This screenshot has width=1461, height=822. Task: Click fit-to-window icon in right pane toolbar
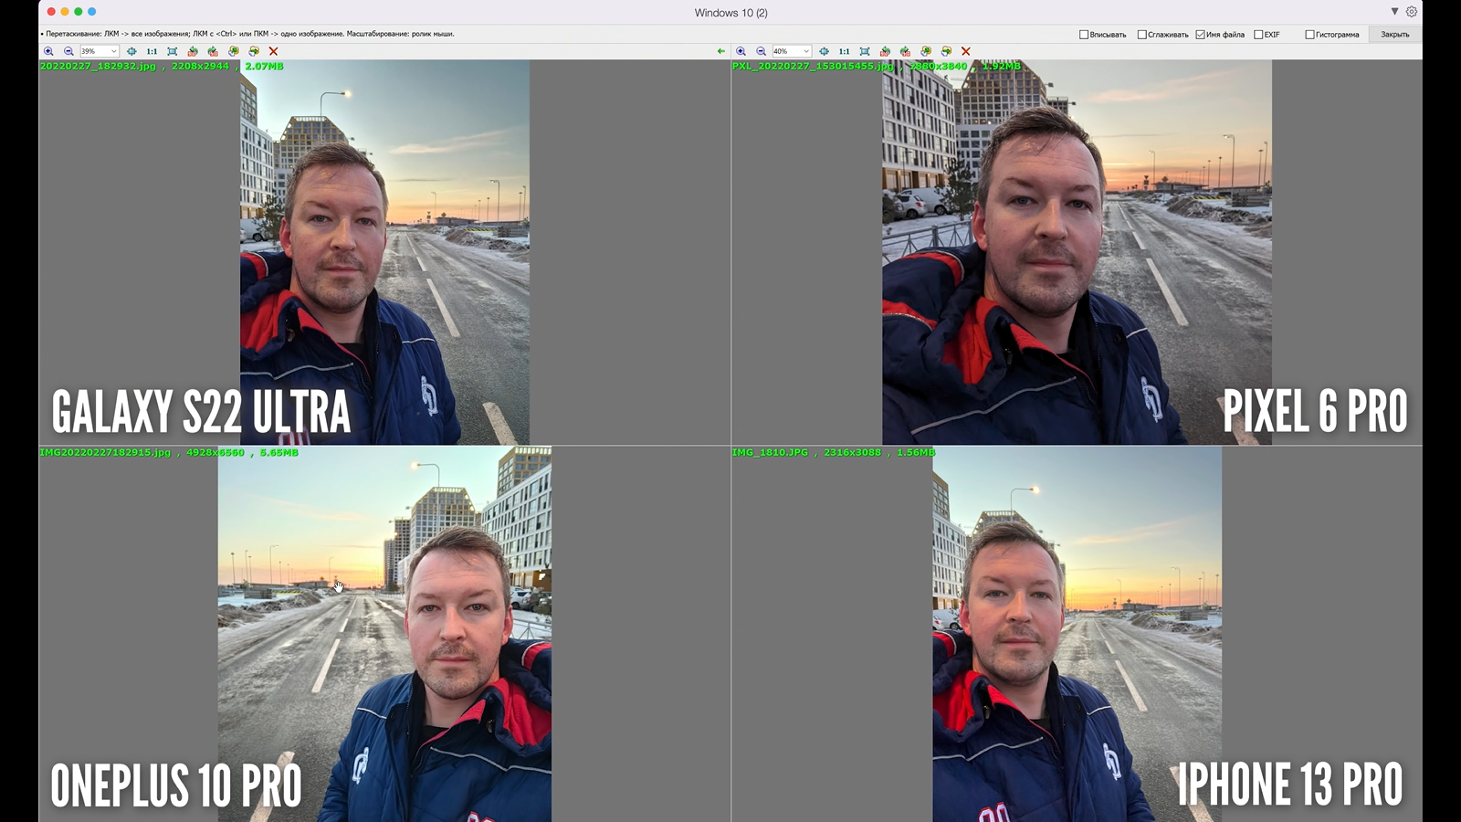[865, 51]
